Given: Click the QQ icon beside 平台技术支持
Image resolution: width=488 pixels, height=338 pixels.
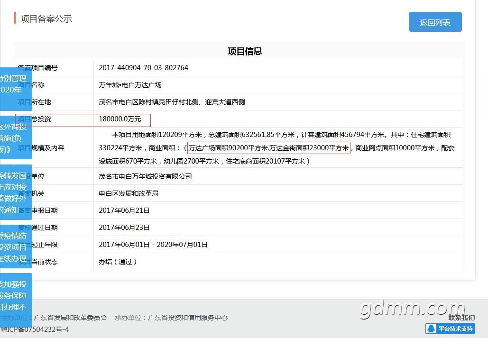Looking at the screenshot, I should [432, 329].
